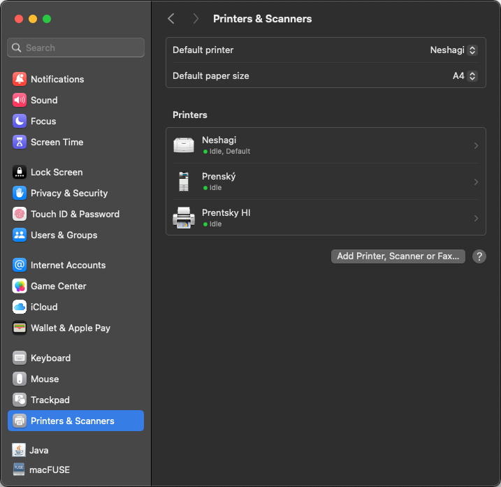The image size is (501, 487).
Task: Click the Prenský copier icon
Action: 184,182
